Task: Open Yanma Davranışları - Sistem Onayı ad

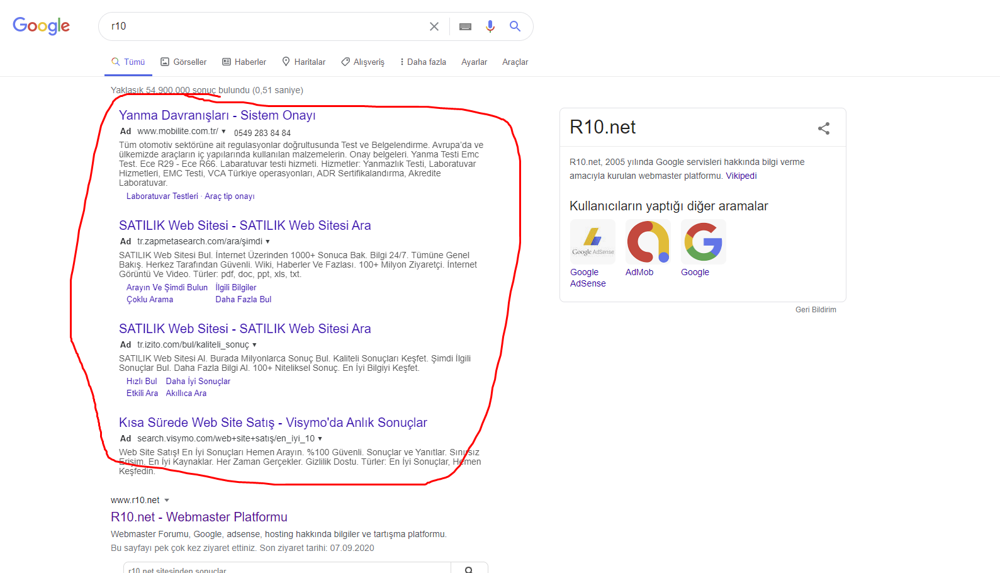Action: coord(217,115)
